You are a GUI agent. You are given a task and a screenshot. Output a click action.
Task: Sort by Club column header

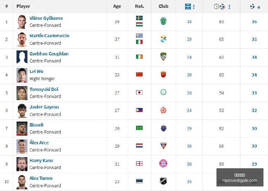[x=163, y=6]
